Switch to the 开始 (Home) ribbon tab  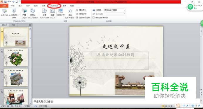tap(13, 6)
